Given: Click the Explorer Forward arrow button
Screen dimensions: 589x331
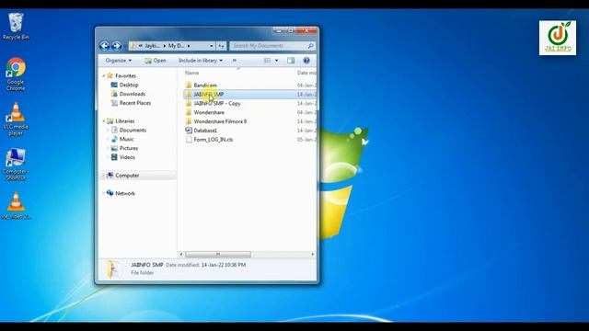Looking at the screenshot, I should (117, 46).
